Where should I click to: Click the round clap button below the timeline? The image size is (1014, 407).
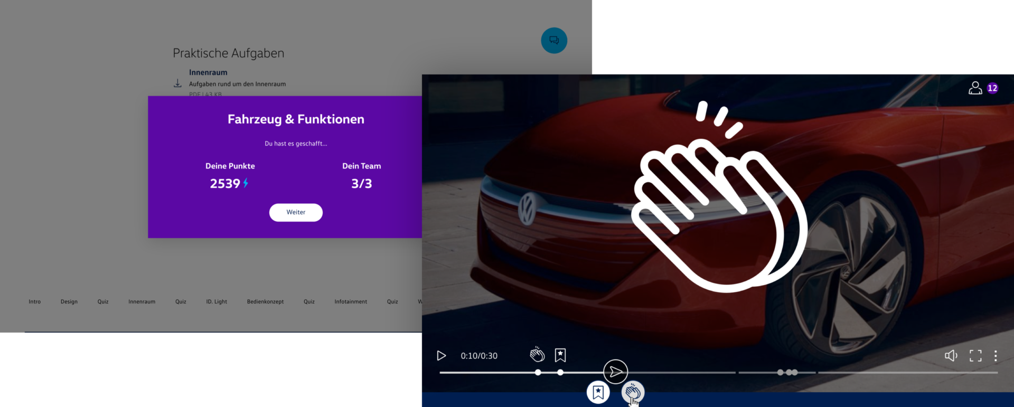(633, 392)
